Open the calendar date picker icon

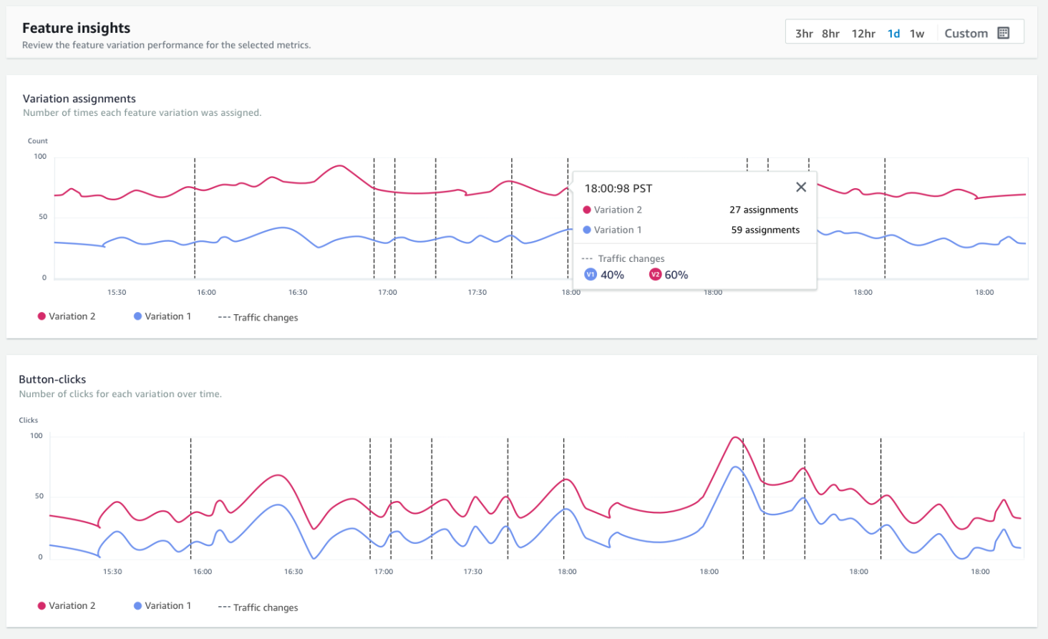coord(1002,32)
